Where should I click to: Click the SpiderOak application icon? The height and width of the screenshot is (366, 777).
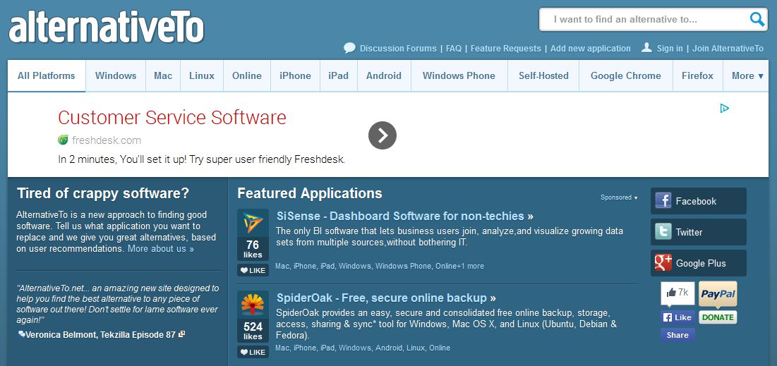pyautogui.click(x=253, y=305)
